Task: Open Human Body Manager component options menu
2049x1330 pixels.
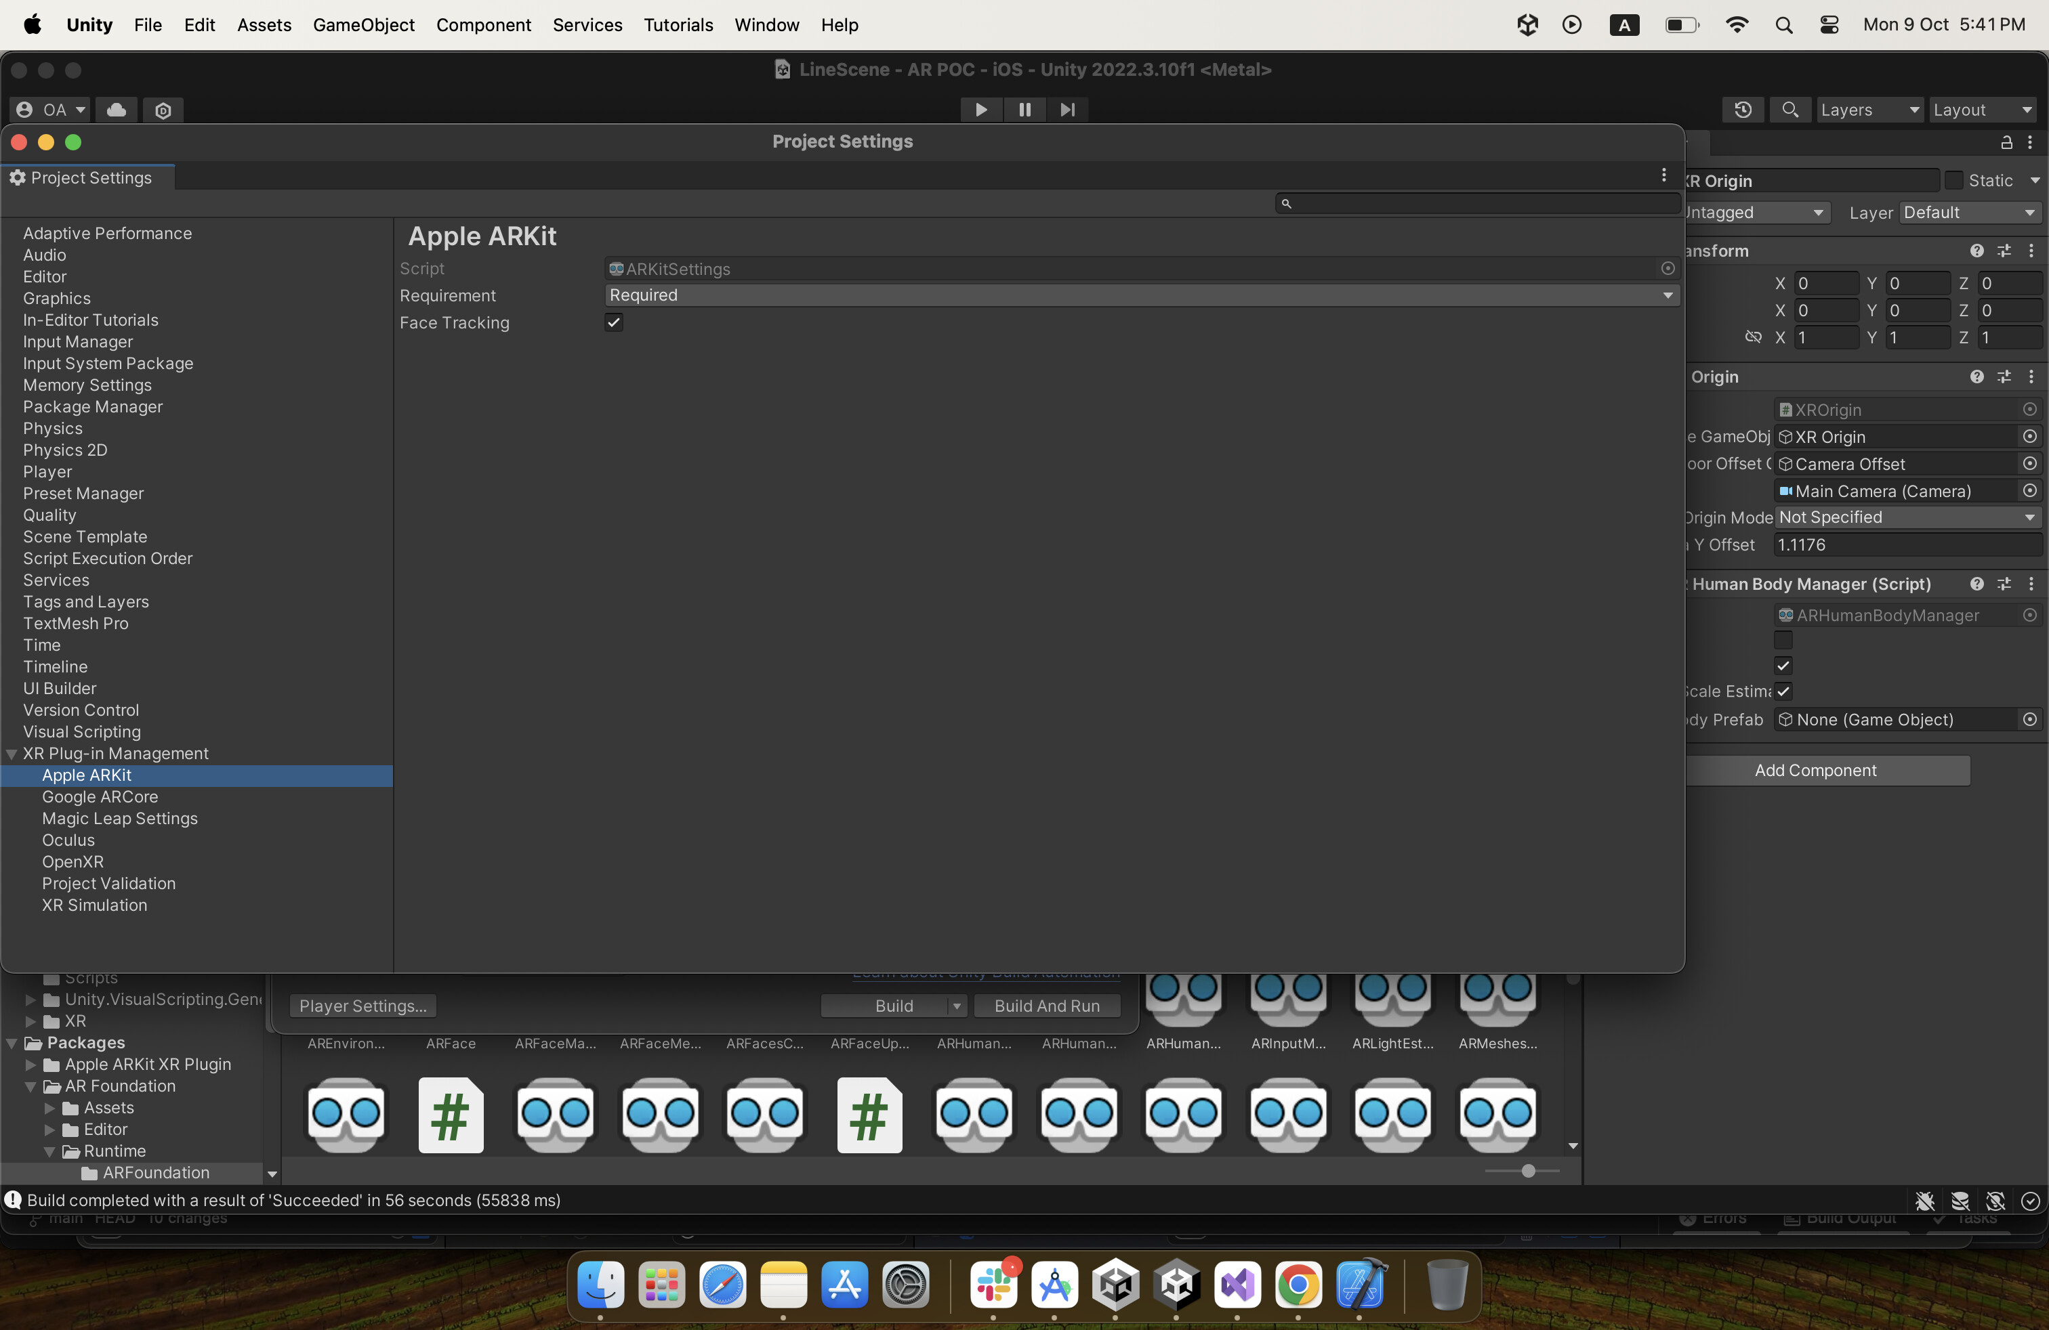Action: pyautogui.click(x=2031, y=583)
